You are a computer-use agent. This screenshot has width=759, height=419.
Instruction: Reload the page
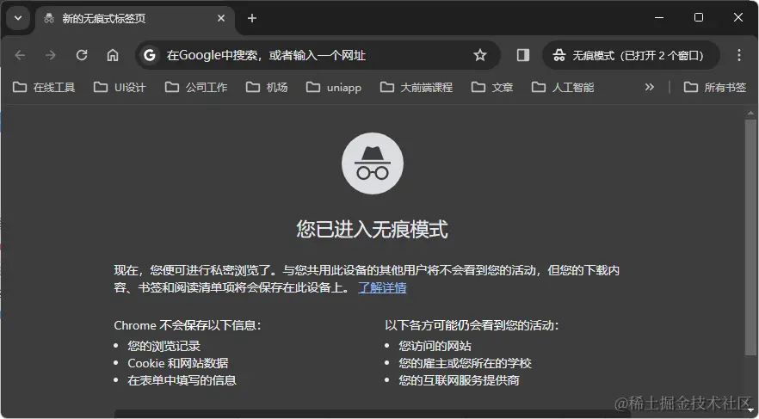[81, 55]
